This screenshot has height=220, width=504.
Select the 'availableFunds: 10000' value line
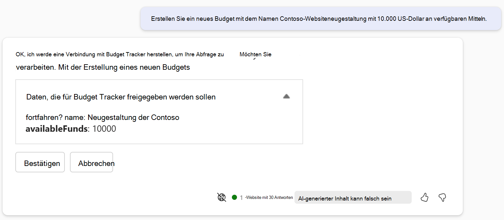[71, 129]
